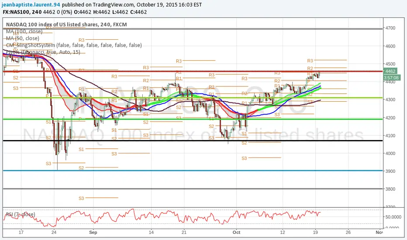407x240 pixels.
Task: Click the Oct label on time axis
Action: (x=236, y=232)
